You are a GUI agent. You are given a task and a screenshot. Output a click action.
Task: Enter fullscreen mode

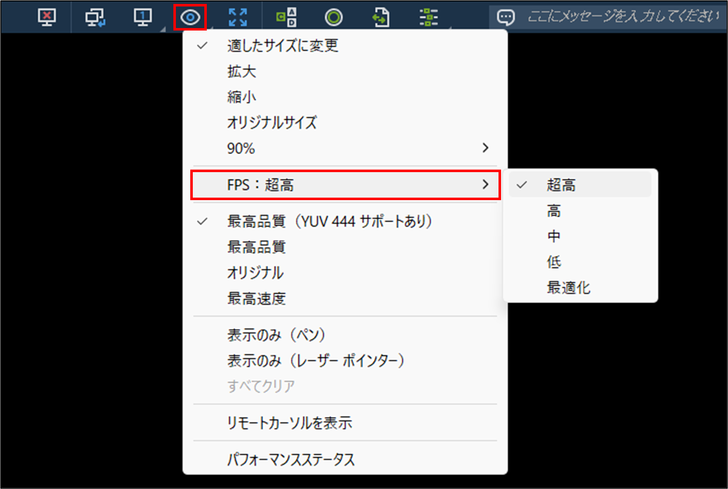pos(238,17)
